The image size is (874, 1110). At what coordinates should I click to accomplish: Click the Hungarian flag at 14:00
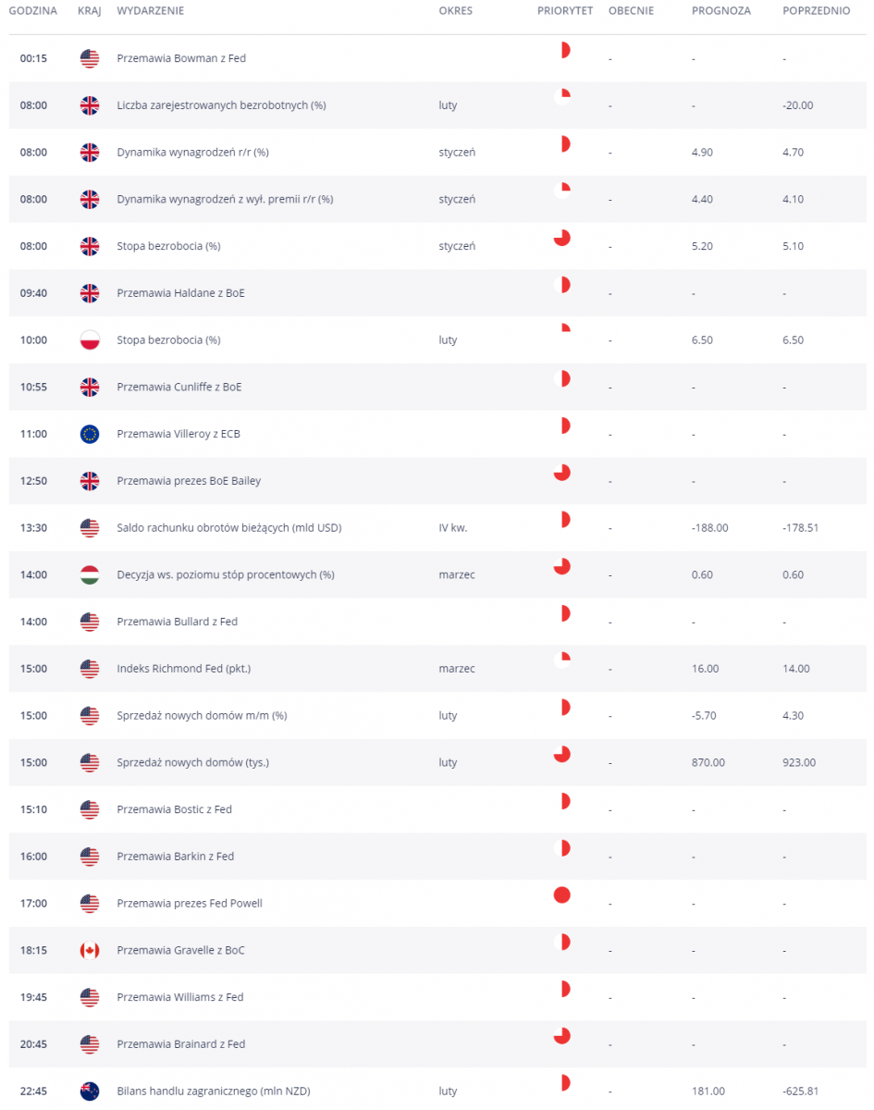[90, 575]
